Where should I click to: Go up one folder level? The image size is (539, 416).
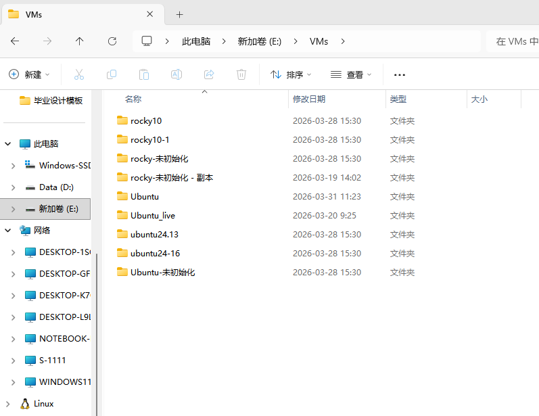(x=79, y=41)
